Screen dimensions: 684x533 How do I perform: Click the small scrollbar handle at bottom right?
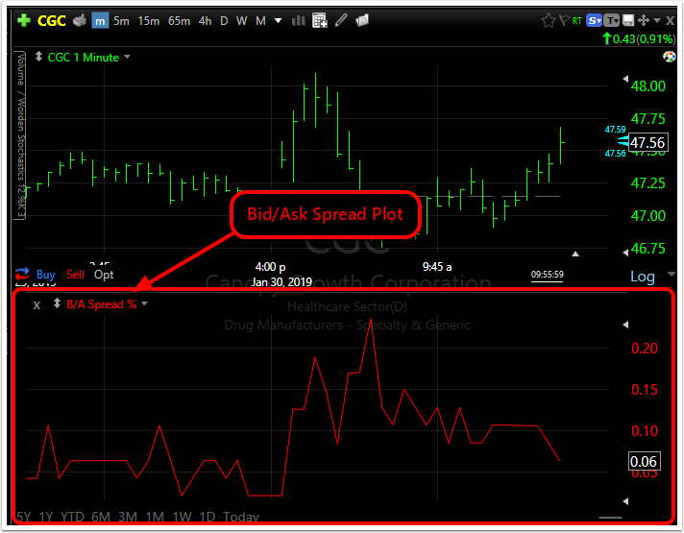[x=610, y=518]
